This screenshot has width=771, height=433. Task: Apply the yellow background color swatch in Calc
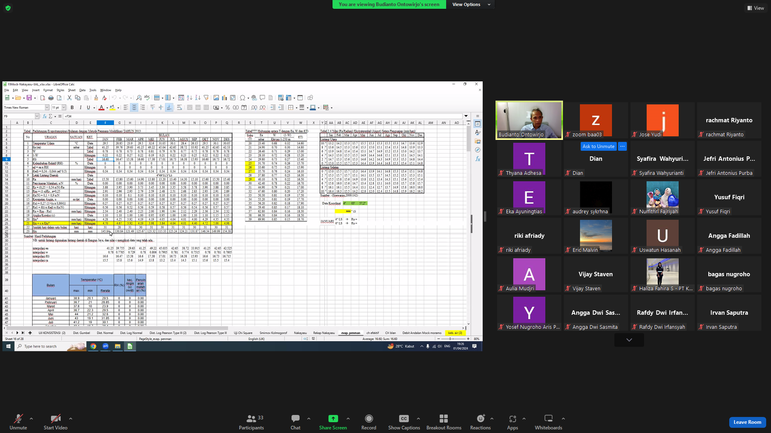(x=112, y=107)
